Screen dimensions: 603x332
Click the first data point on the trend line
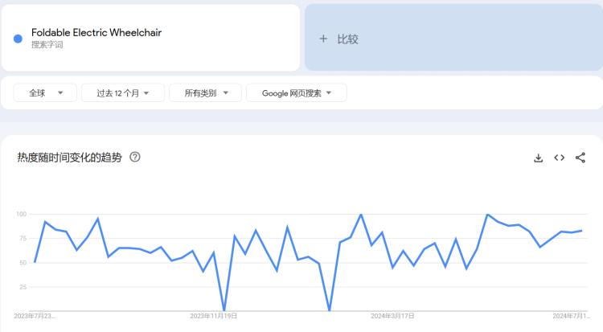click(x=35, y=262)
